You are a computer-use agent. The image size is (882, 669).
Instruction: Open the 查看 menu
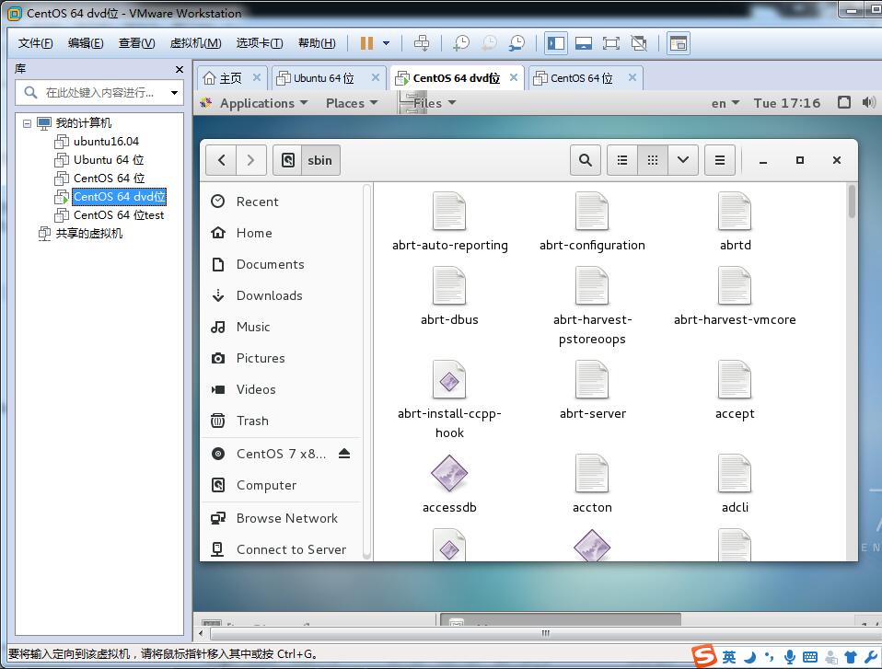coord(136,42)
